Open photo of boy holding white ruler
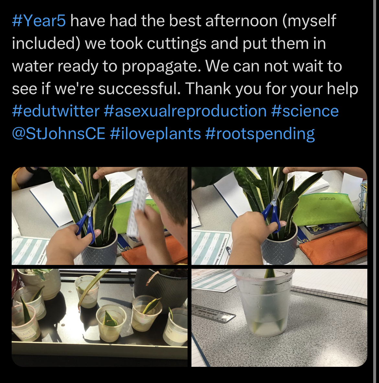379x383 pixels. pos(99,216)
